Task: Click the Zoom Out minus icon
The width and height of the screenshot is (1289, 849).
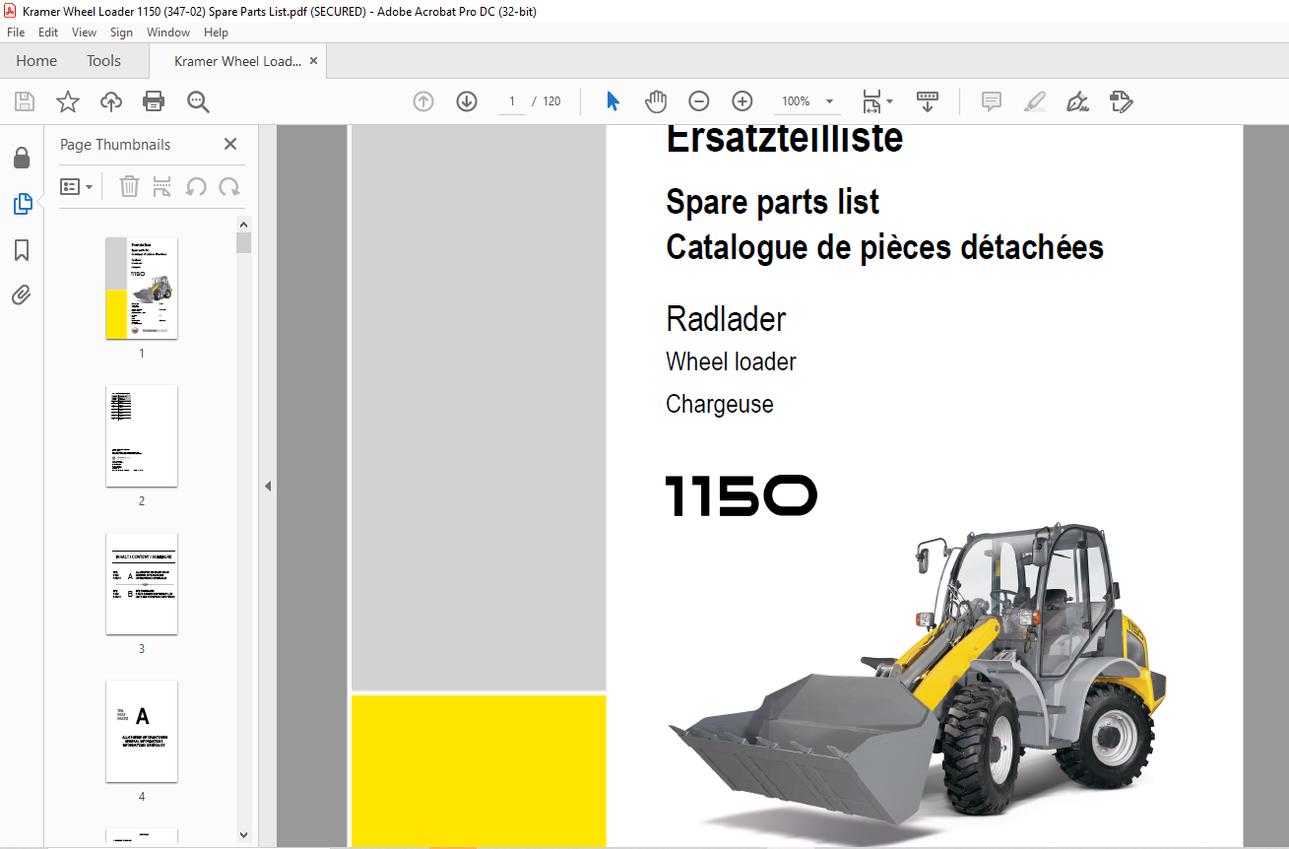Action: tap(699, 101)
